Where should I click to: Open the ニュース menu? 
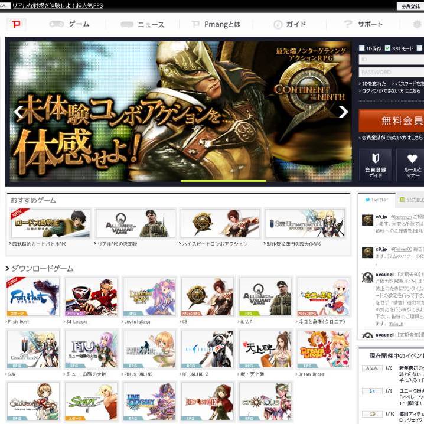pyautogui.click(x=142, y=25)
